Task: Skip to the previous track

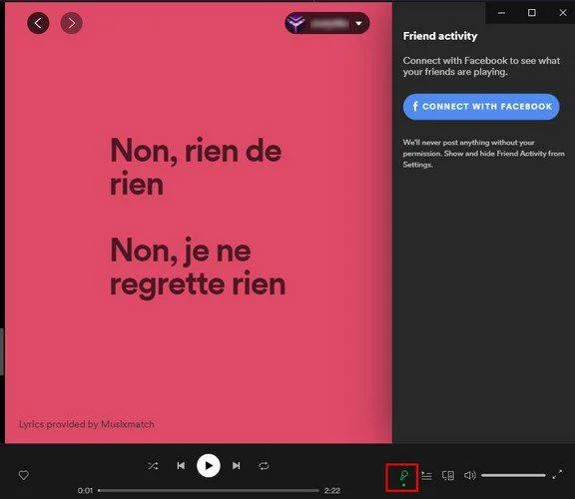Action: 181,466
